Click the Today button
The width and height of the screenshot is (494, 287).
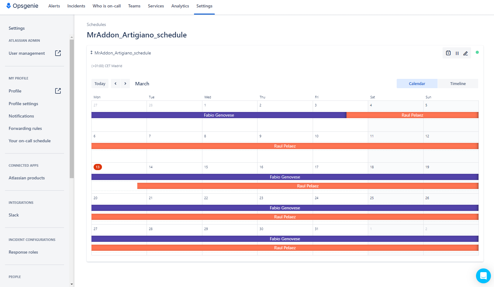[100, 84]
